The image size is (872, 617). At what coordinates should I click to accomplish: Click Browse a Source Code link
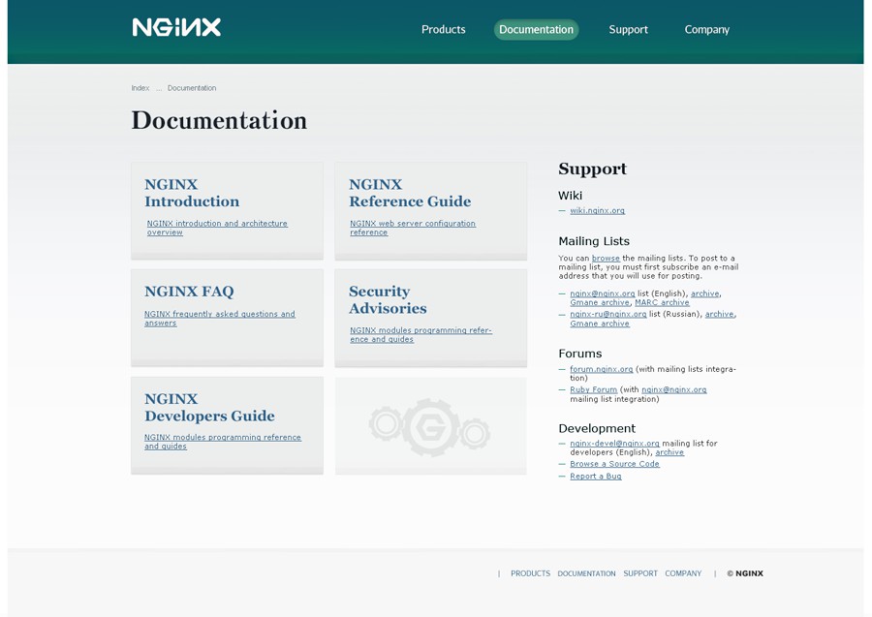(x=614, y=464)
